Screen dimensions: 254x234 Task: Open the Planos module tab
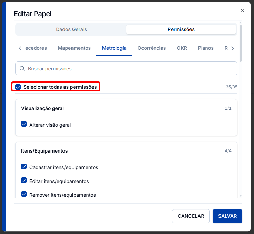[206, 48]
